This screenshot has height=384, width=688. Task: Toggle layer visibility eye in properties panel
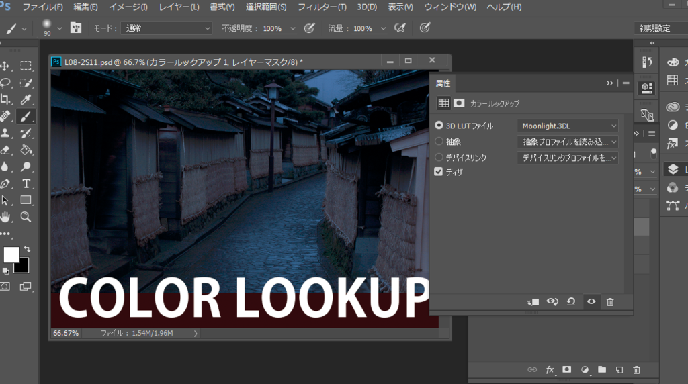click(x=591, y=302)
